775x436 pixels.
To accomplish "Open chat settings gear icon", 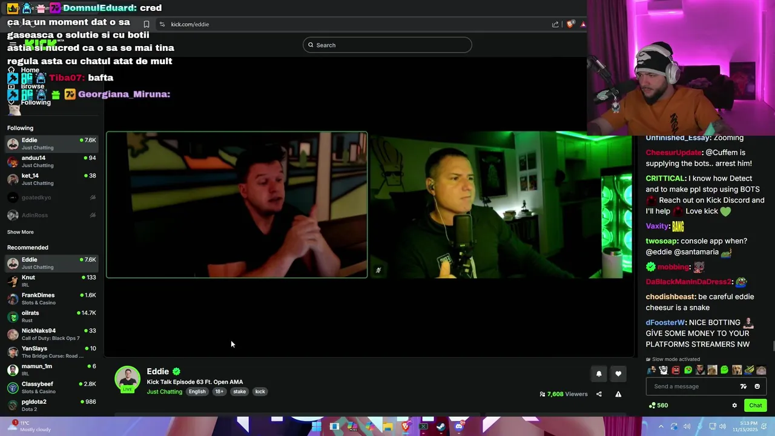I will (734, 406).
